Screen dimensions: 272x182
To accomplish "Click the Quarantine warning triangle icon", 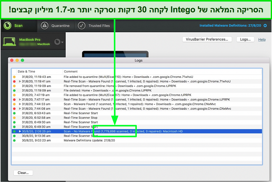I will click(45, 26).
